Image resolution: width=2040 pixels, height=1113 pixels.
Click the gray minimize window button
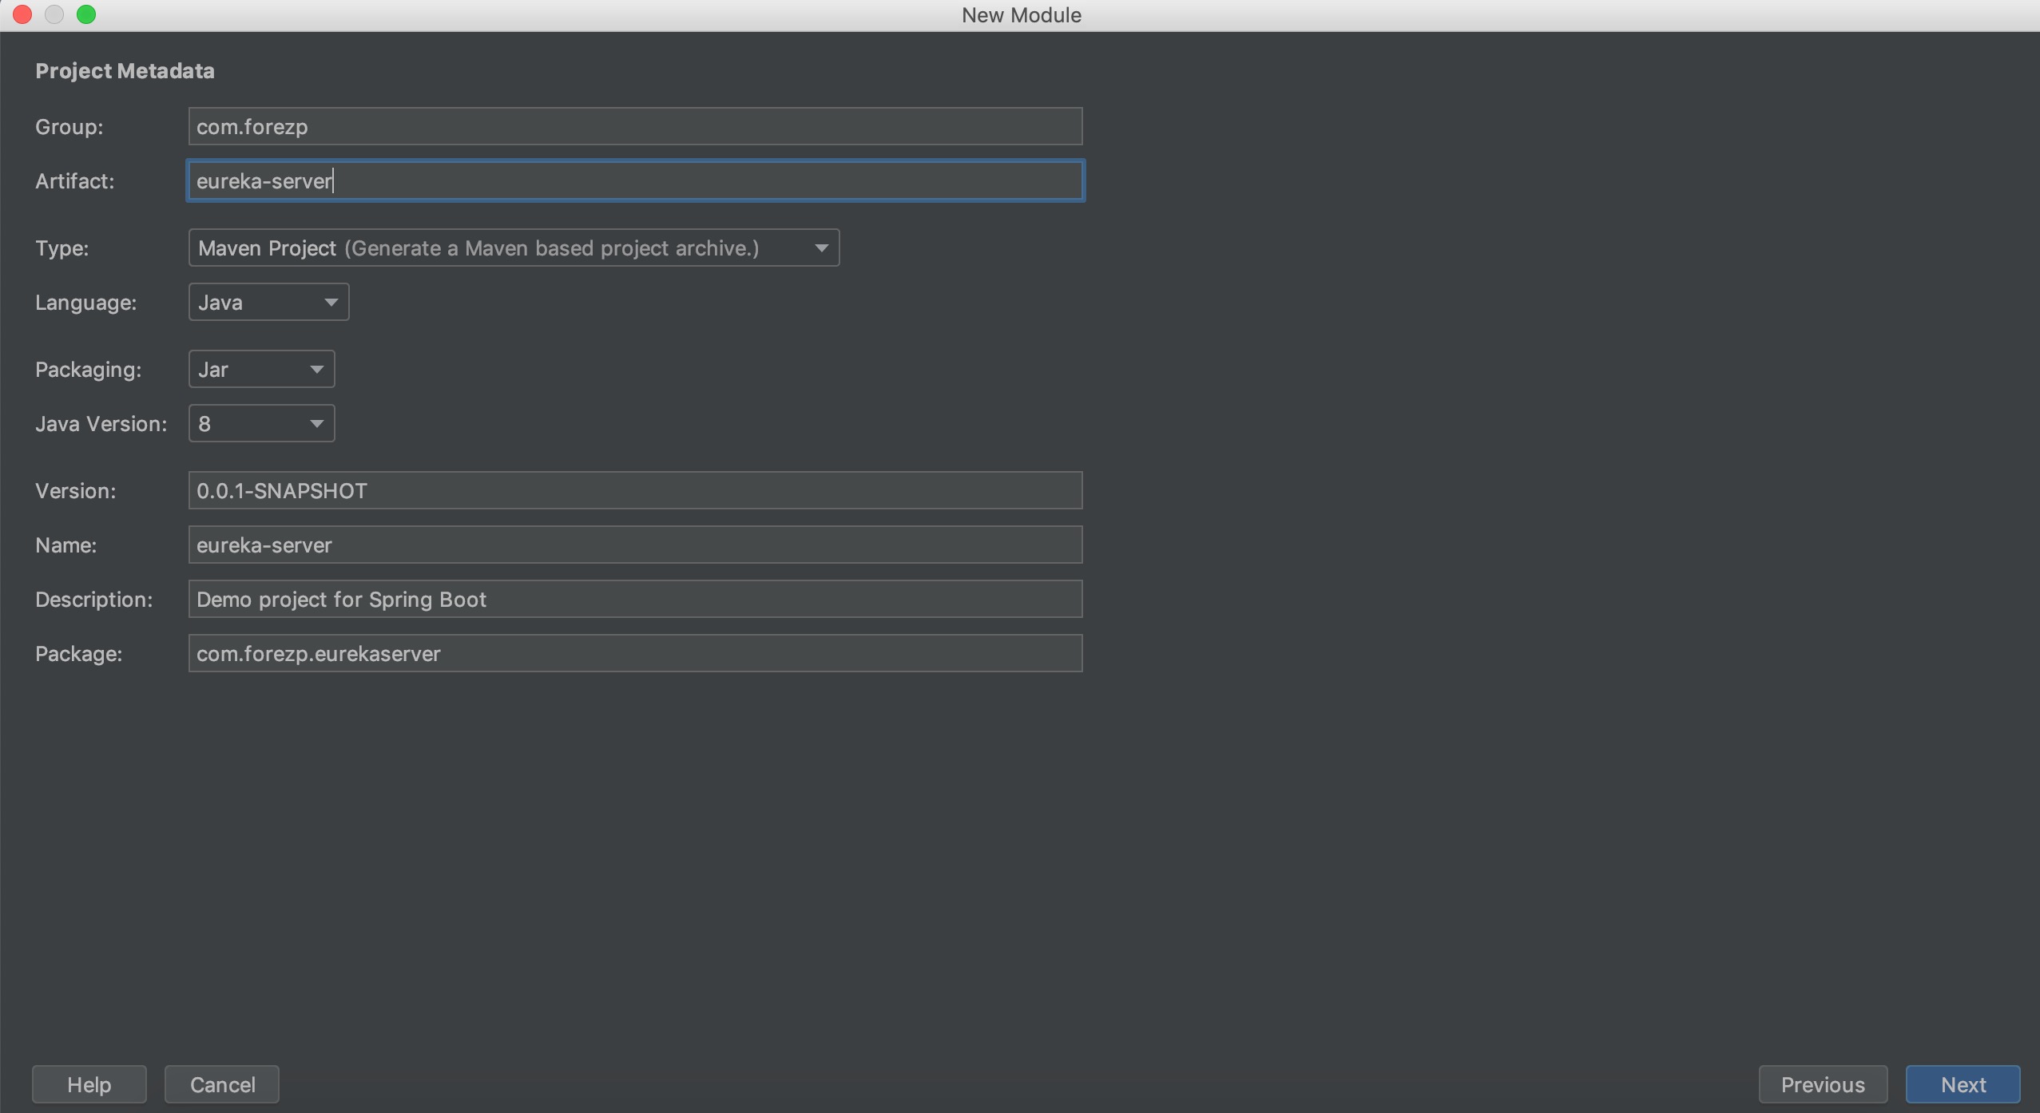pos(54,14)
